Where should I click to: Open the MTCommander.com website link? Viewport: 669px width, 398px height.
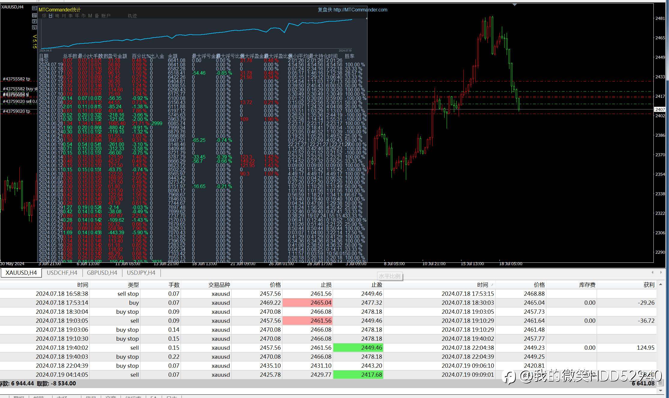click(360, 10)
